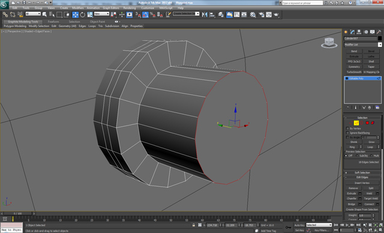Open the selection filter 'All' dropdown
The width and height of the screenshot is (384, 233).
tap(33, 14)
